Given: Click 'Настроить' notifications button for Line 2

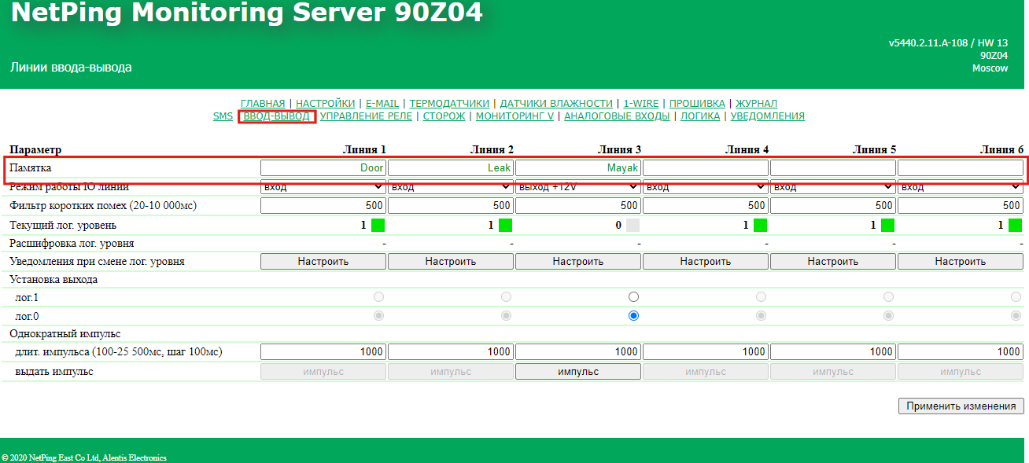Looking at the screenshot, I should (451, 262).
